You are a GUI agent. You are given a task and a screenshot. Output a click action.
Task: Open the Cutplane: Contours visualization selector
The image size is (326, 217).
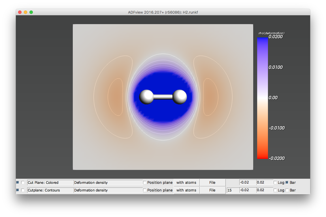tap(50, 190)
